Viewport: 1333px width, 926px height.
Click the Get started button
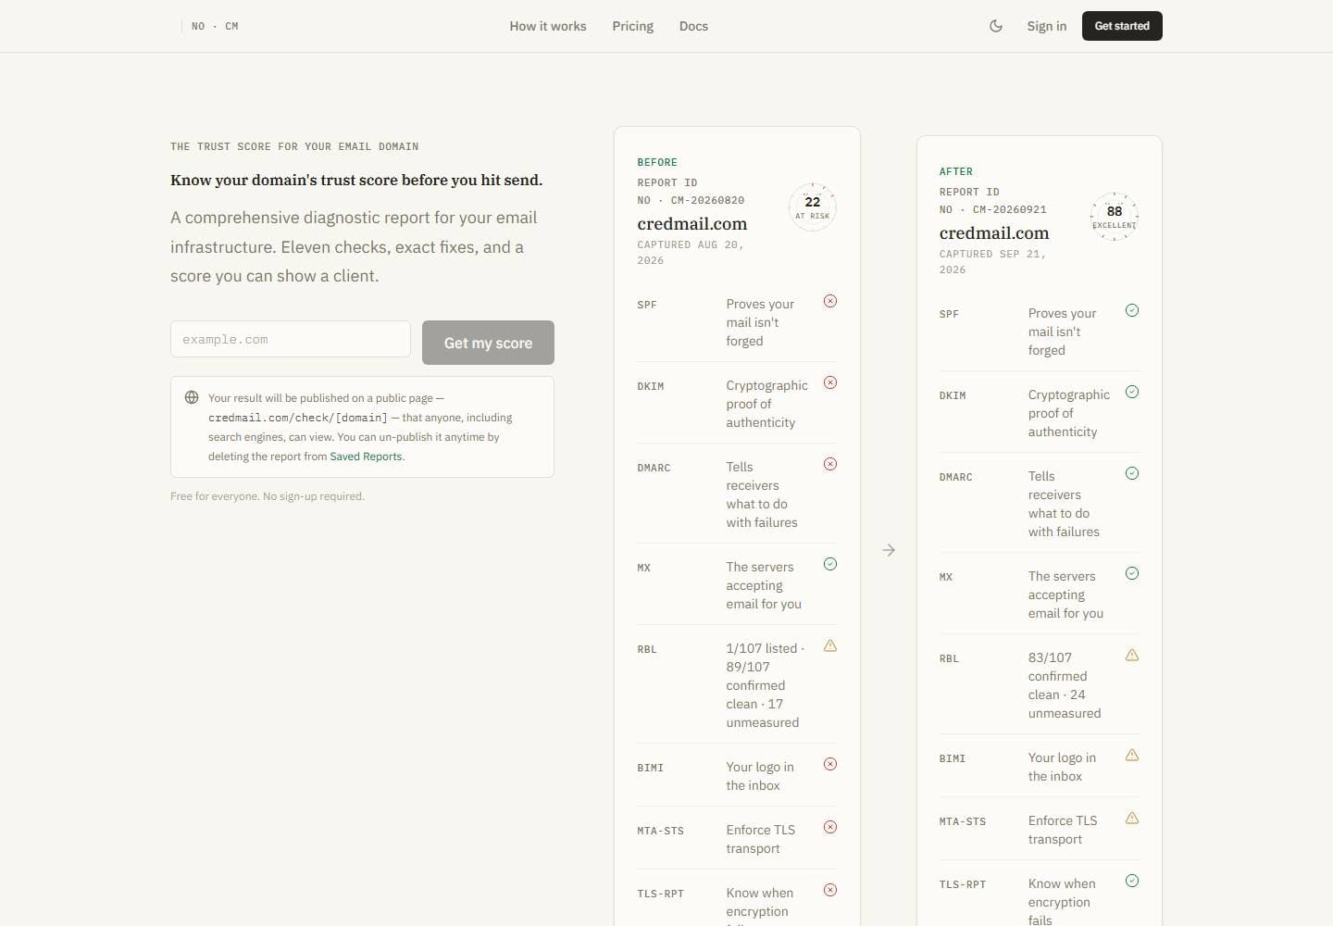point(1122,26)
